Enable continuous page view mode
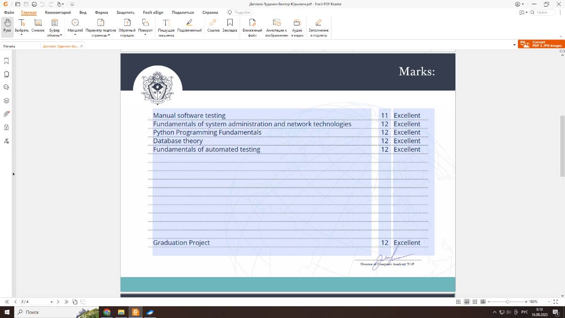 [x=467, y=302]
